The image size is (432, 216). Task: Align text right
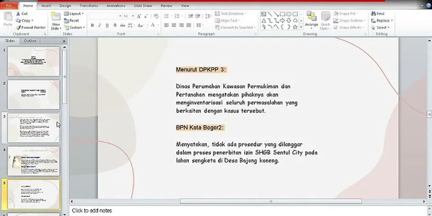pos(181,25)
